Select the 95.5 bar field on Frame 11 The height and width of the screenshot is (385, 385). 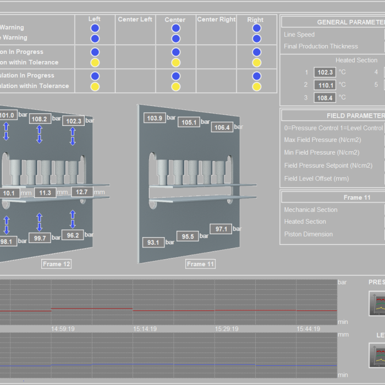[187, 237]
